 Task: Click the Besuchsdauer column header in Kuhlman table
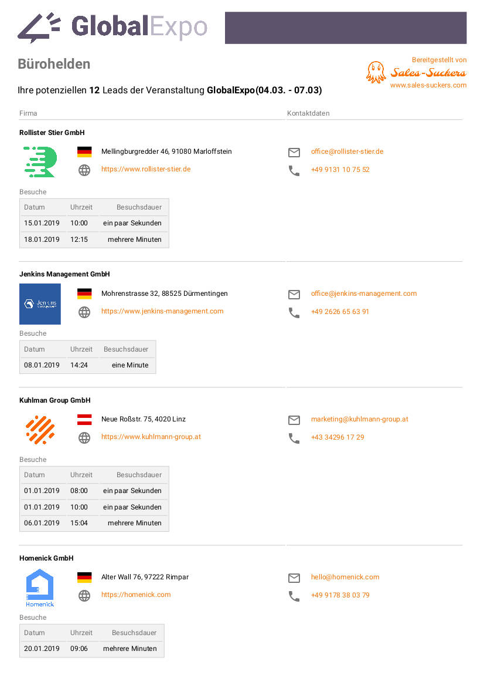click(x=139, y=475)
